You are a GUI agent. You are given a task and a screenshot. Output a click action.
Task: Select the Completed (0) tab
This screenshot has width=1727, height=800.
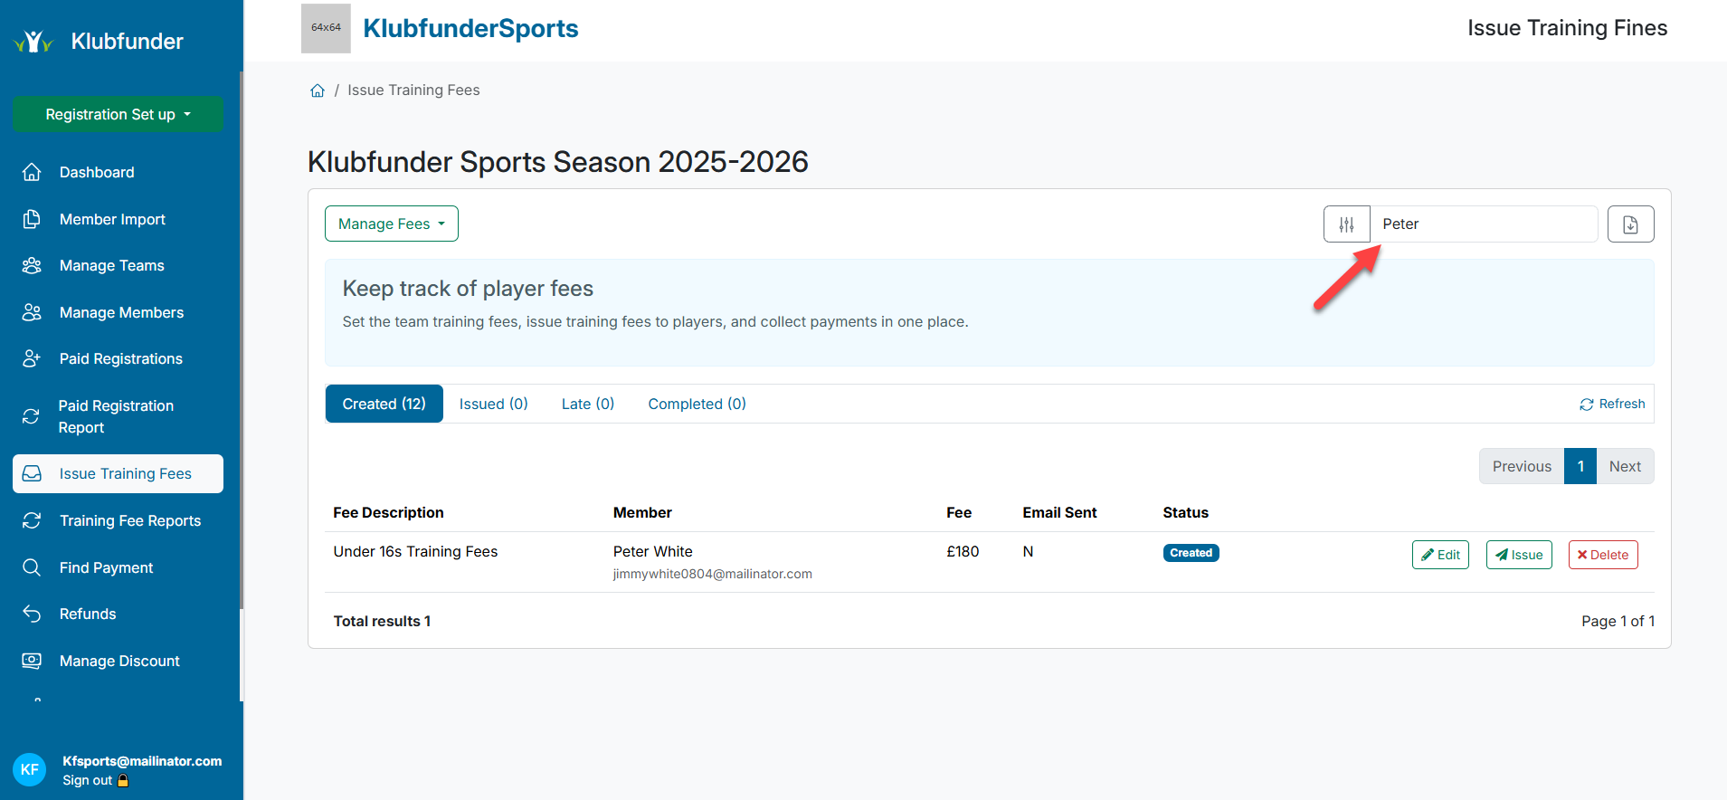697,404
